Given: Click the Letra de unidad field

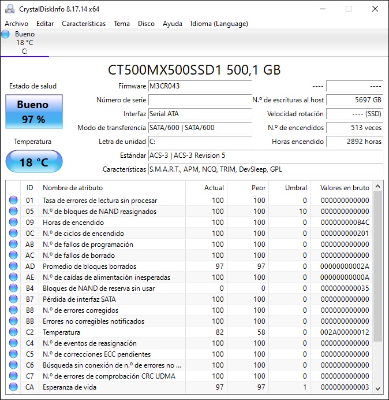Looking at the screenshot, I should pos(200,142).
